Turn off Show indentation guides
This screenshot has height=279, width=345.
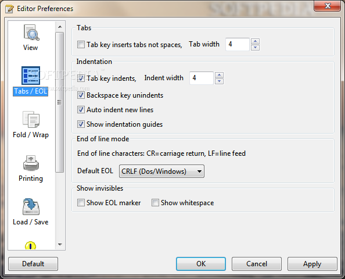coord(81,124)
